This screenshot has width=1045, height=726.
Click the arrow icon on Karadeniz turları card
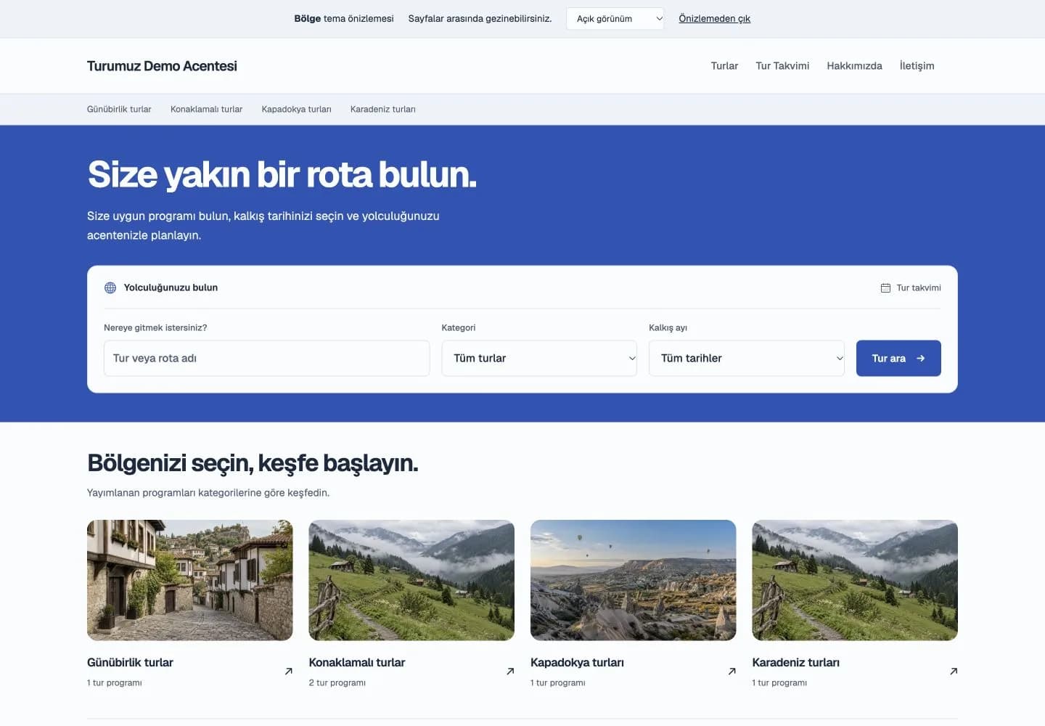point(954,672)
